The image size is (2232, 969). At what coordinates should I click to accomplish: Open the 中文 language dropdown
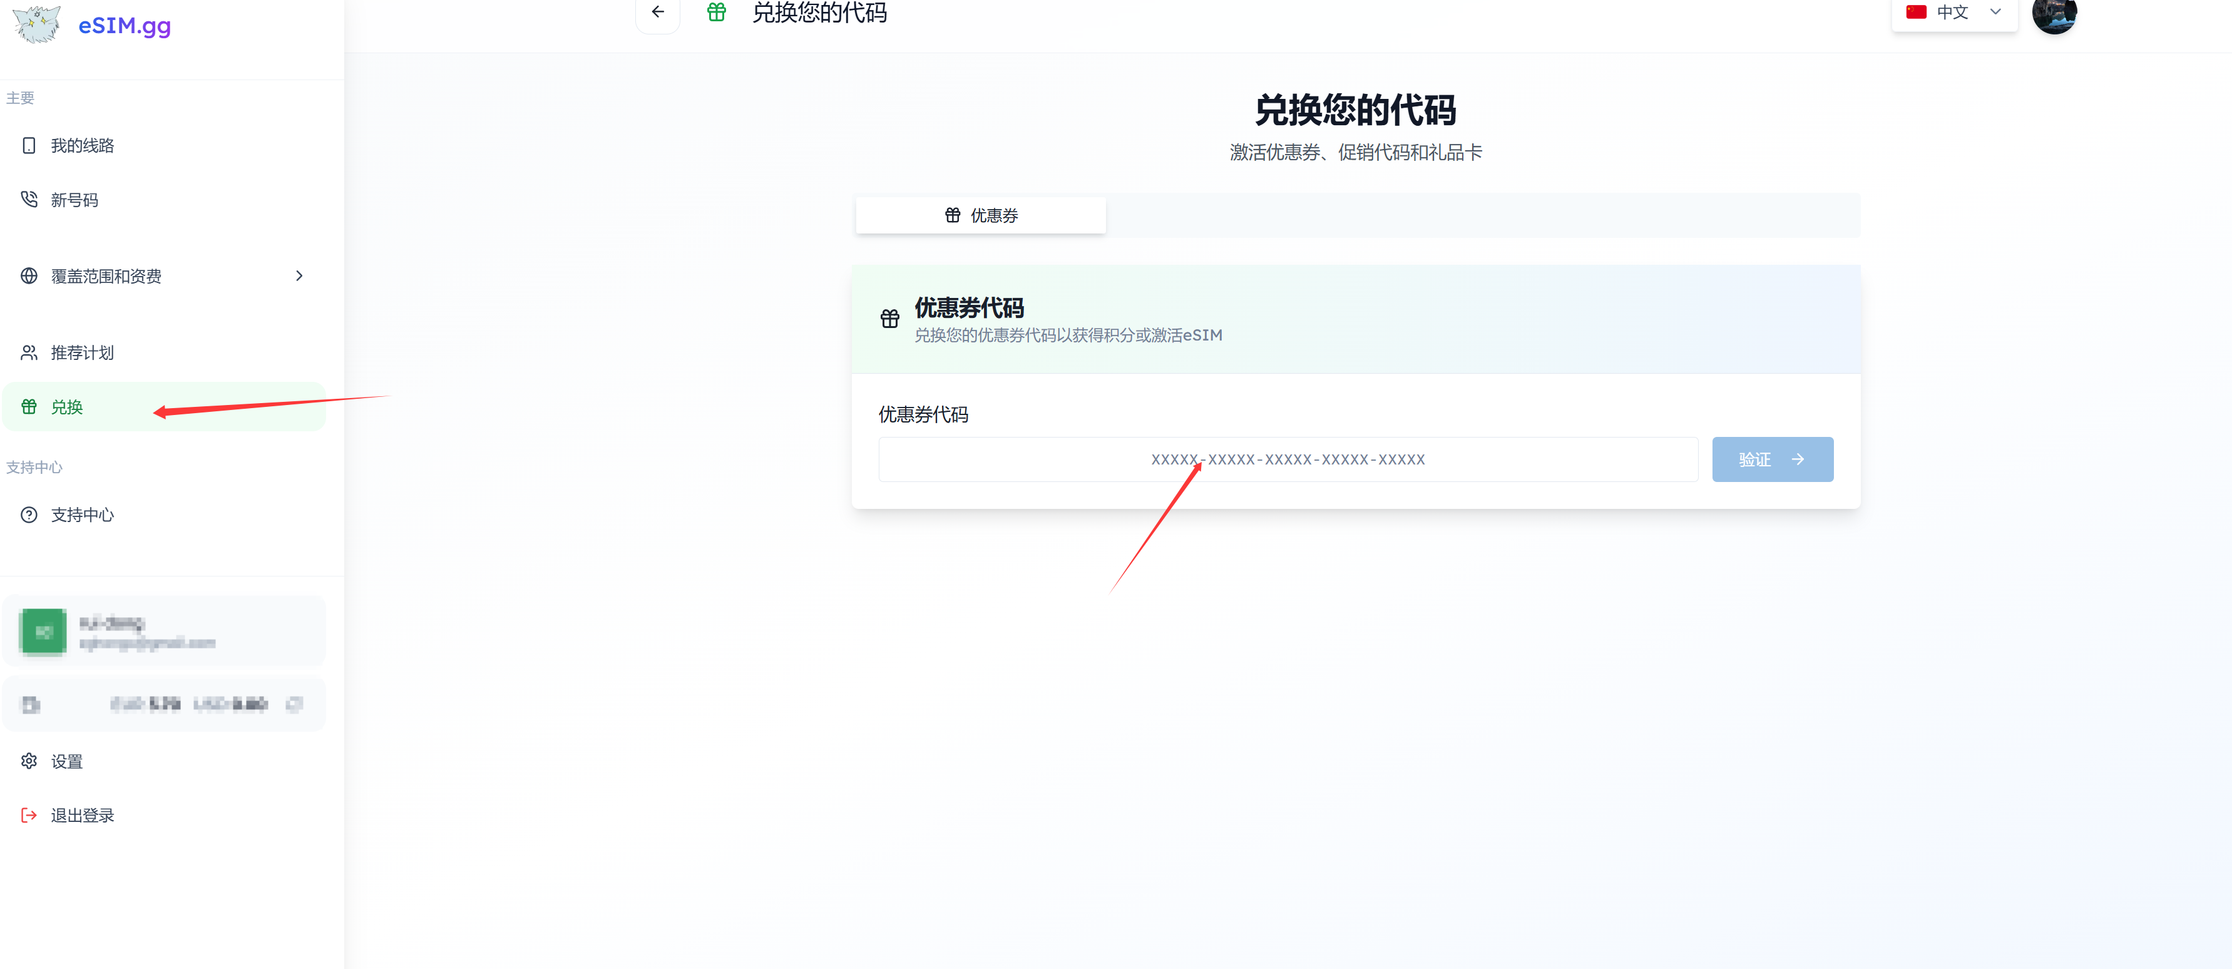coord(1955,12)
